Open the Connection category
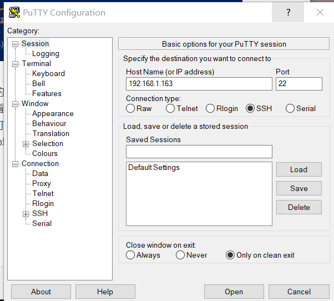Image resolution: width=334 pixels, height=301 pixels. point(40,163)
